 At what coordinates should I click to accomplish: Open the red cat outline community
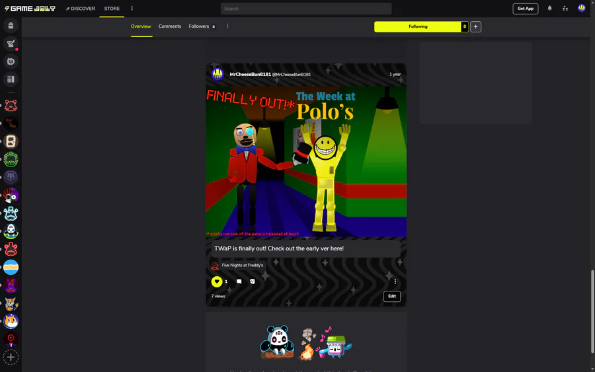coord(11,106)
